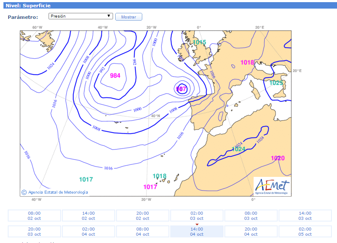Image resolution: width=337 pixels, height=243 pixels.
Task: Click the red current-time marker triangle
Action: (x=197, y=224)
